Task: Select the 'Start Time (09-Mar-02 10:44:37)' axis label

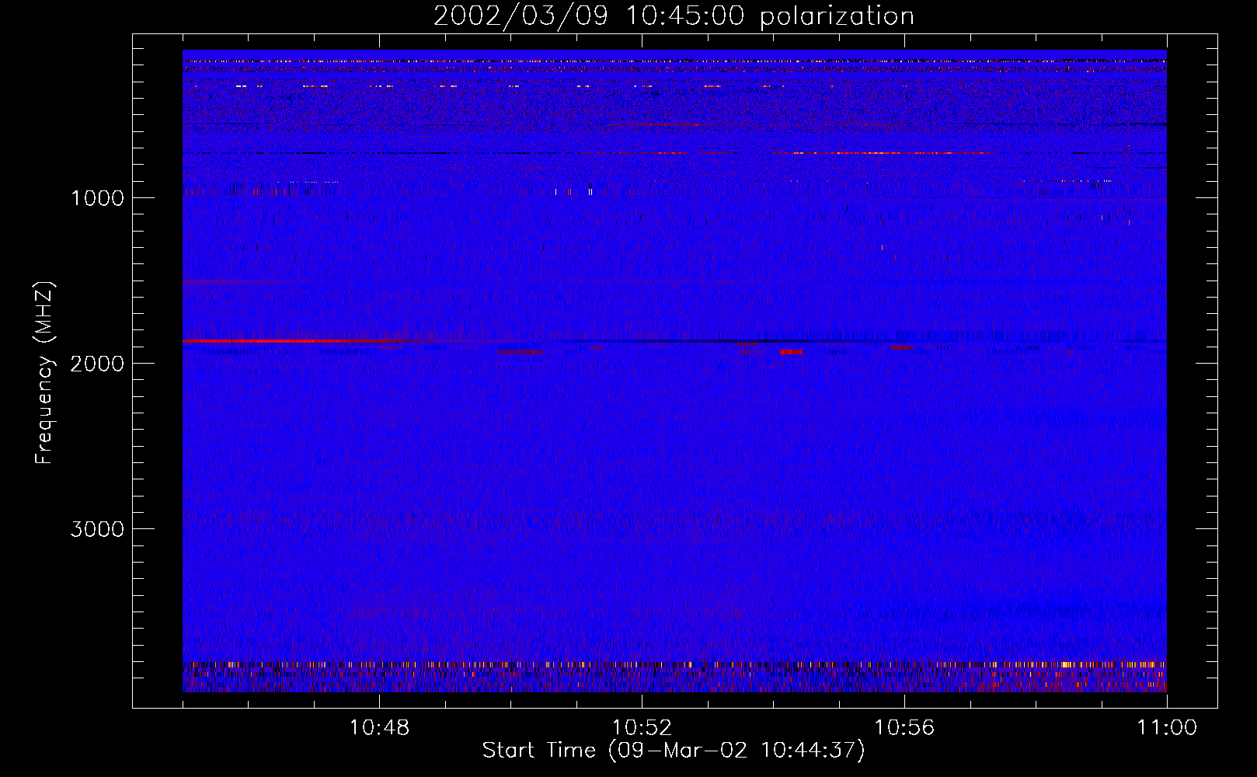Action: (674, 751)
